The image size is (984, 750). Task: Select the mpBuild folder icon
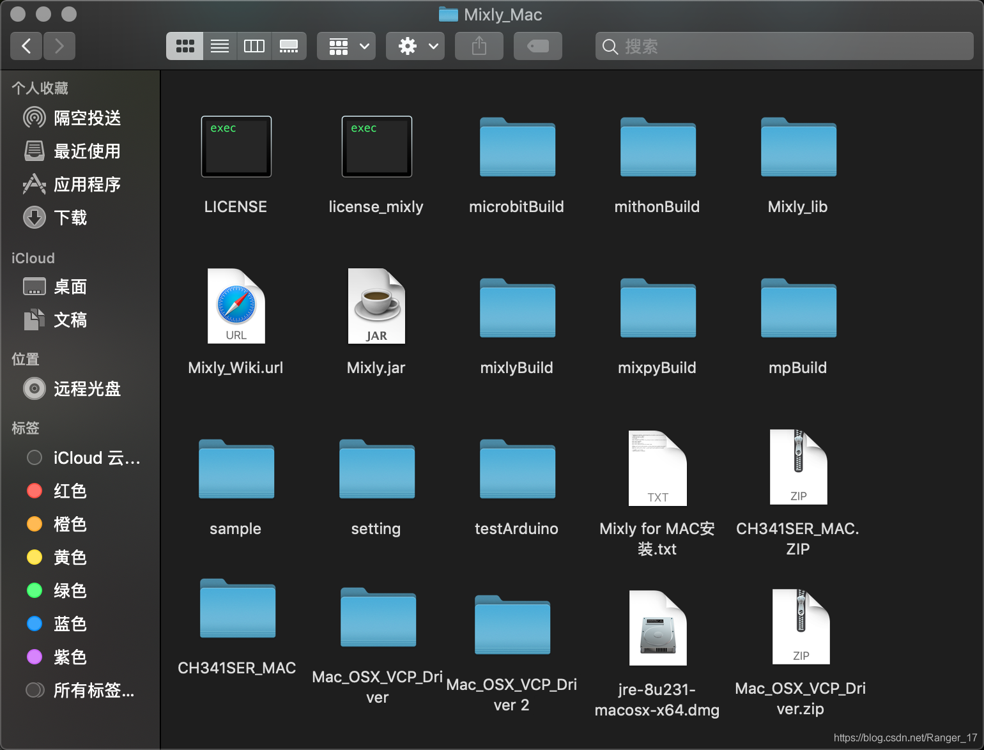799,308
